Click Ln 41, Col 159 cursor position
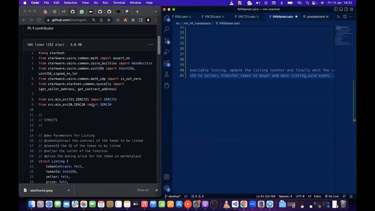 pos(265,196)
